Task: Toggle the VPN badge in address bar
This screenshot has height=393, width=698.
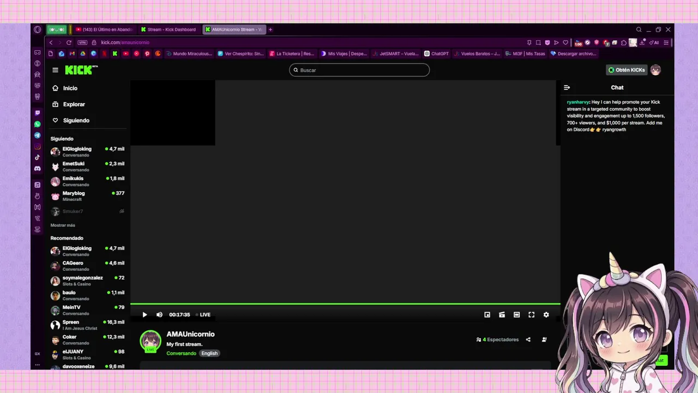Action: [x=82, y=43]
